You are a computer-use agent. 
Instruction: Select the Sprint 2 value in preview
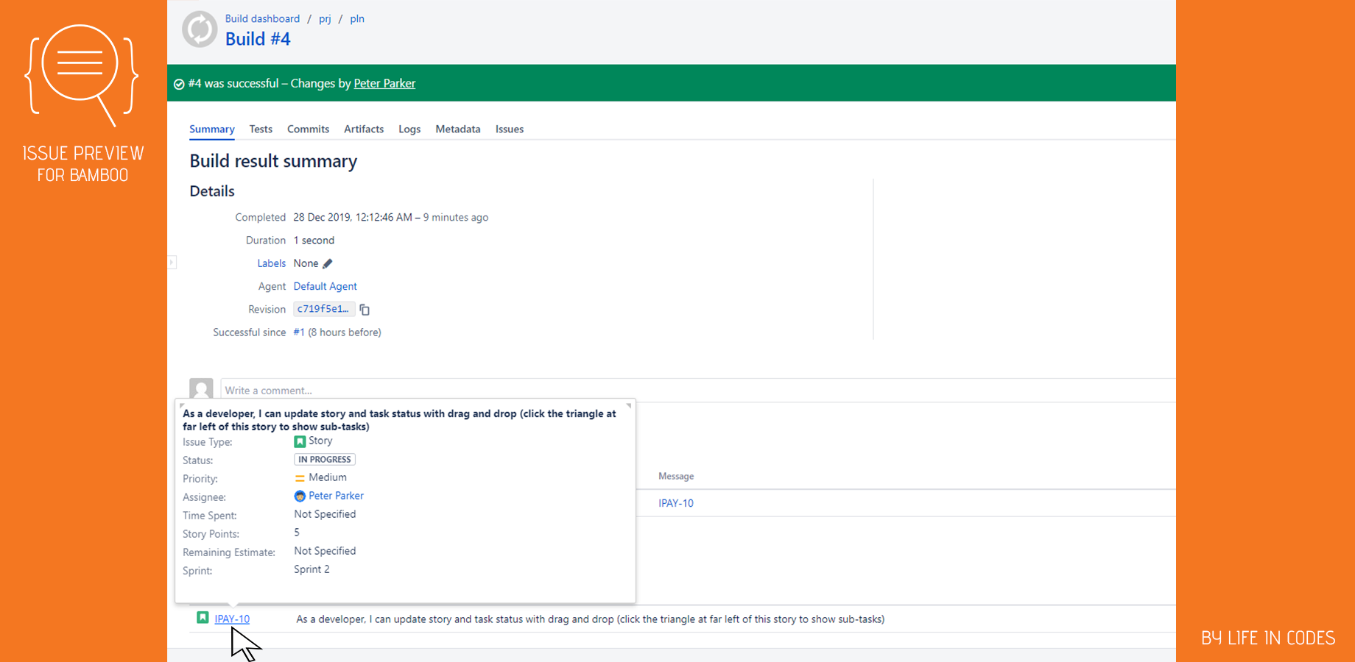(312, 570)
